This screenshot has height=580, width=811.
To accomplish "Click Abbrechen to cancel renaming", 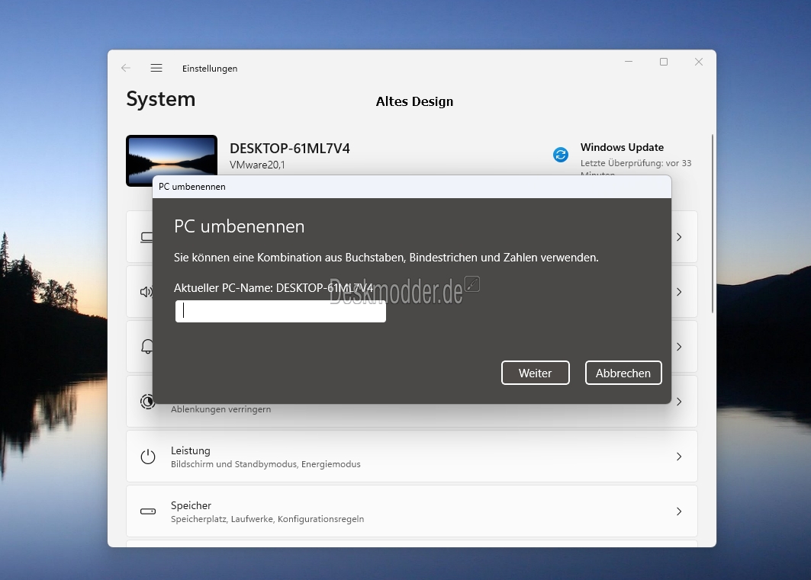I will (x=623, y=373).
